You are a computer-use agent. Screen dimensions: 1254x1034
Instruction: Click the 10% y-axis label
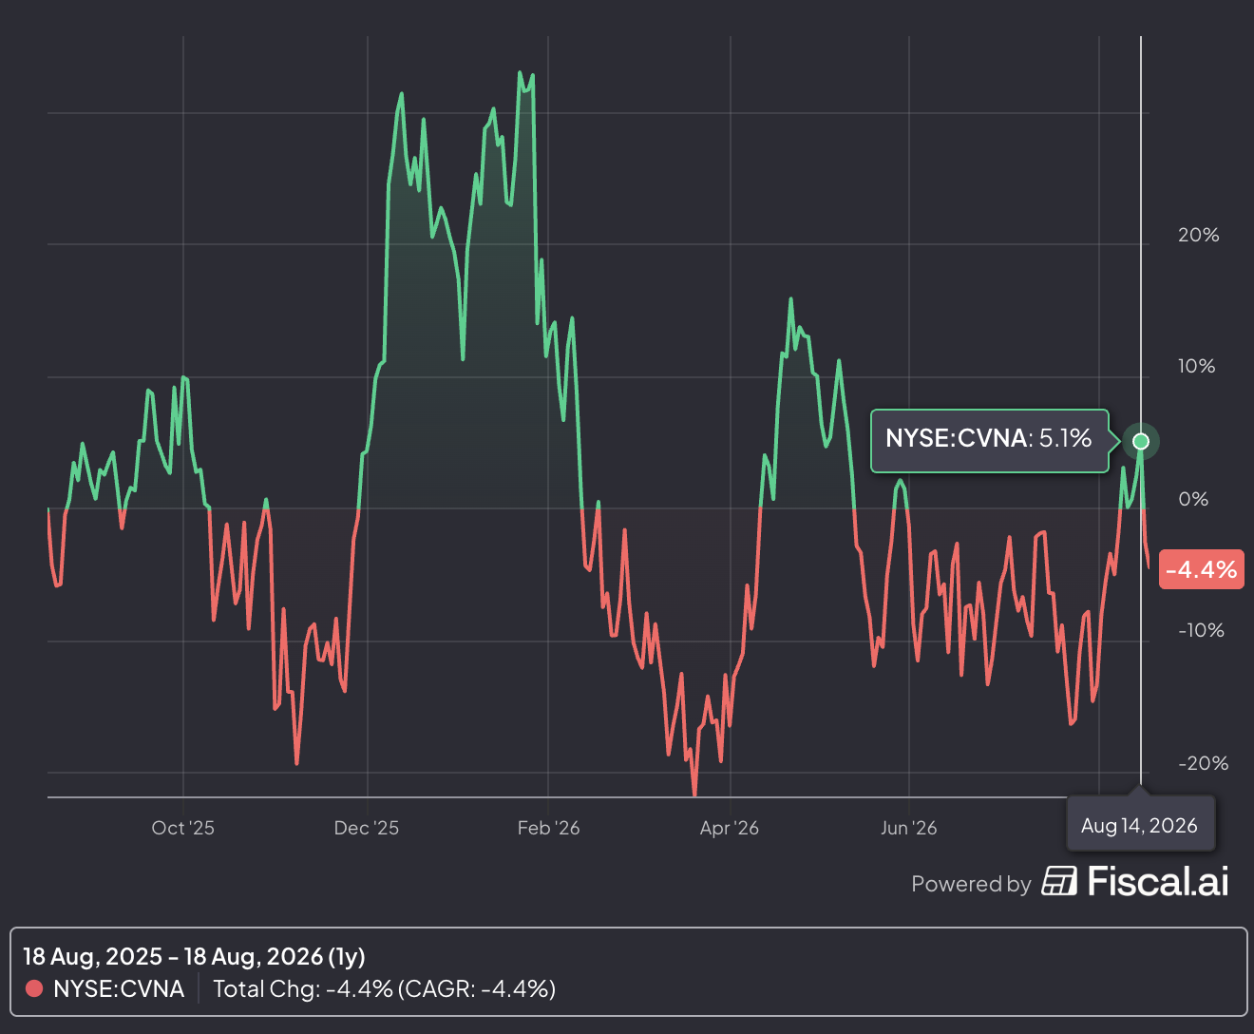click(x=1197, y=366)
